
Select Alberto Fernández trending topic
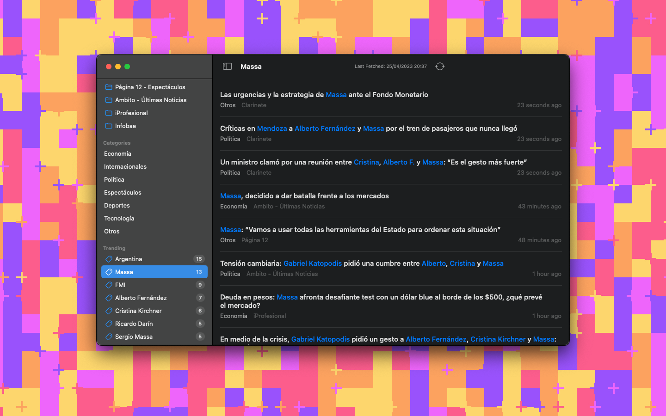coord(141,298)
